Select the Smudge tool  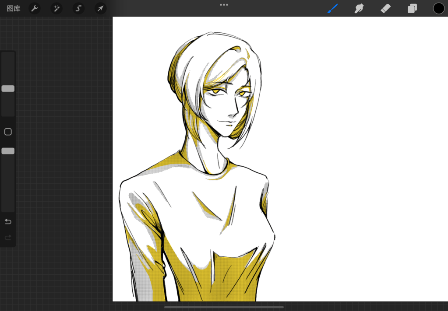(359, 8)
